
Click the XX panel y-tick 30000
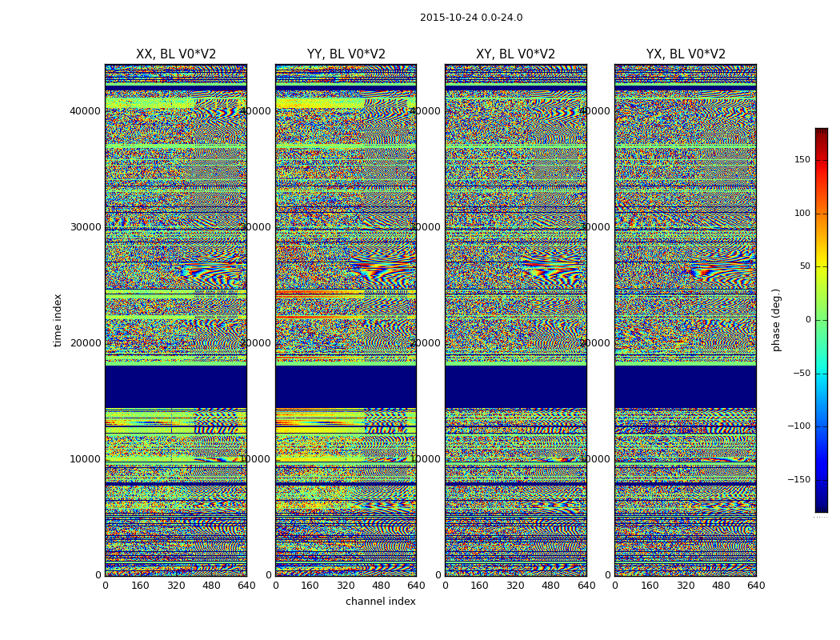click(85, 227)
